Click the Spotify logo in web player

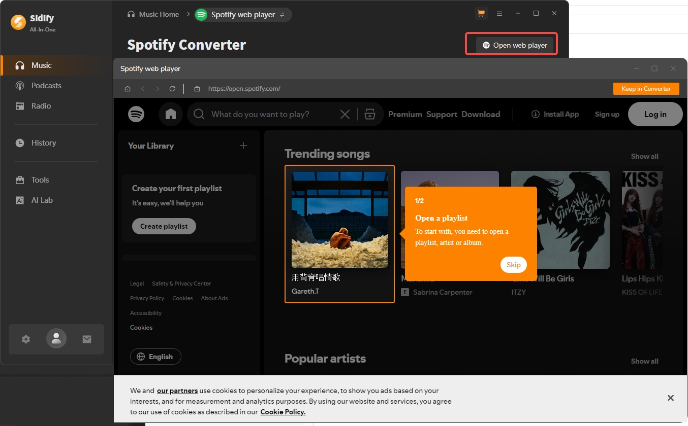pos(136,114)
